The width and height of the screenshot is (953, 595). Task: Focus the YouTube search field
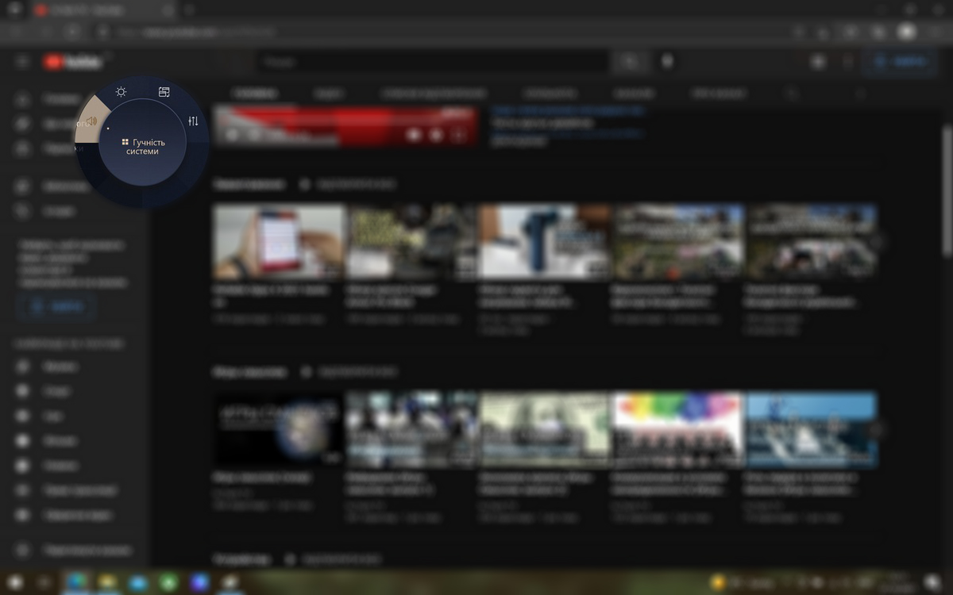433,62
